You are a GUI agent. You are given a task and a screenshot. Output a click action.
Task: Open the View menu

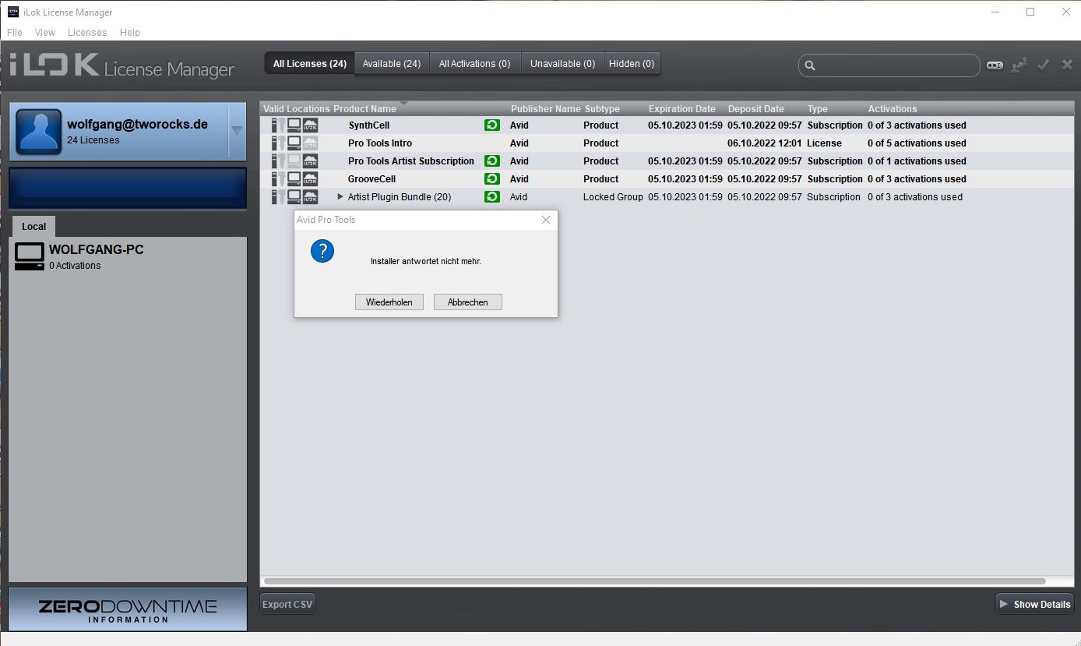click(x=45, y=32)
